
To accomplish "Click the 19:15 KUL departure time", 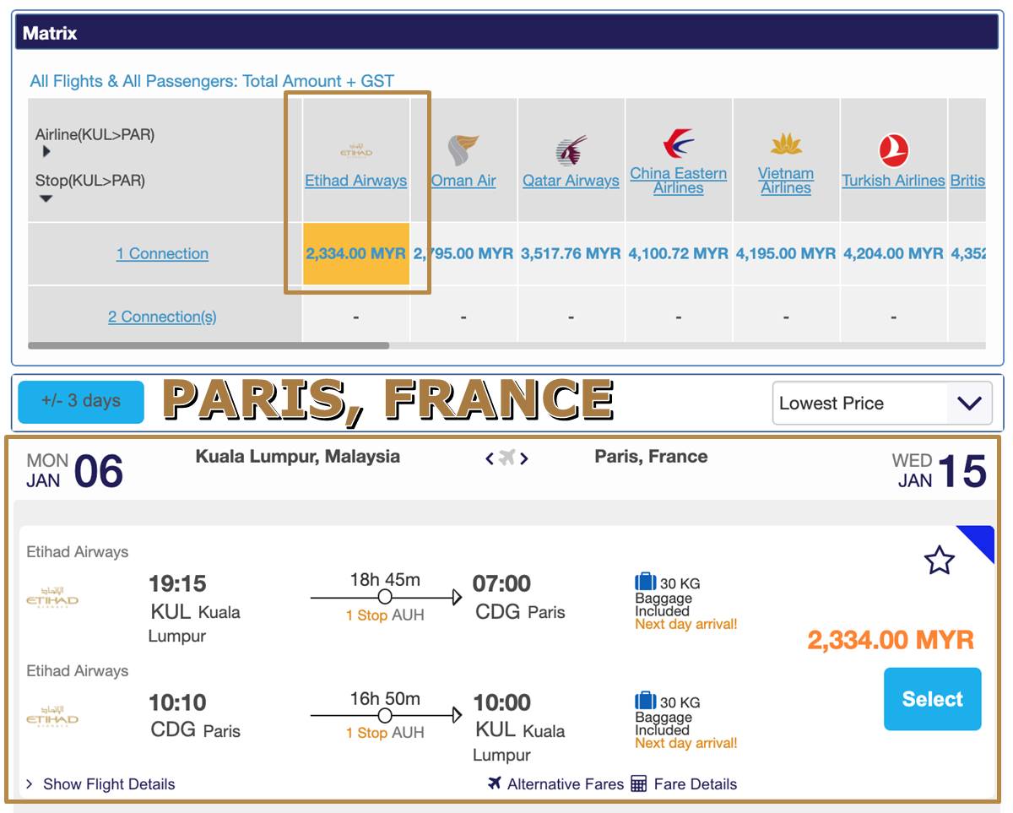I will click(177, 583).
